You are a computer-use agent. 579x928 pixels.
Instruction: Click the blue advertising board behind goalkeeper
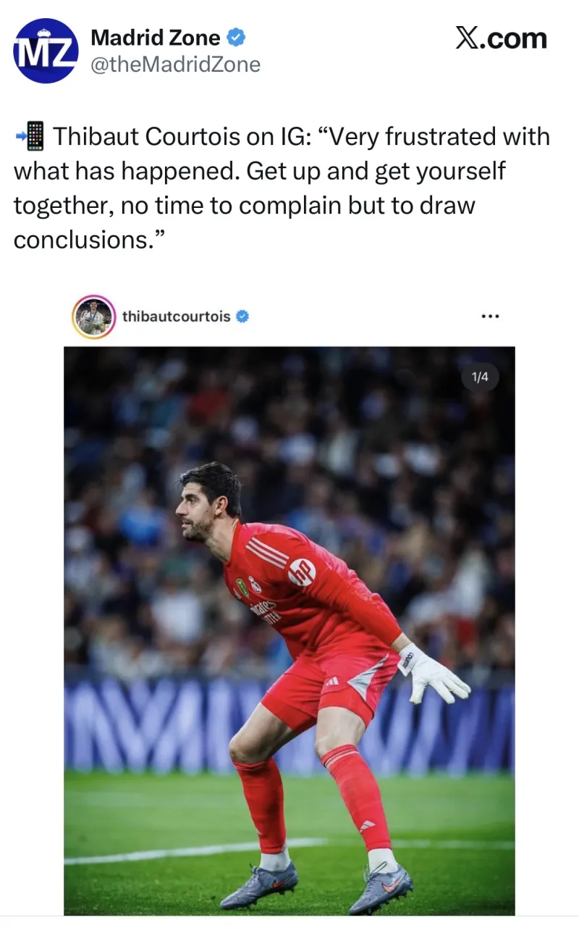289,724
